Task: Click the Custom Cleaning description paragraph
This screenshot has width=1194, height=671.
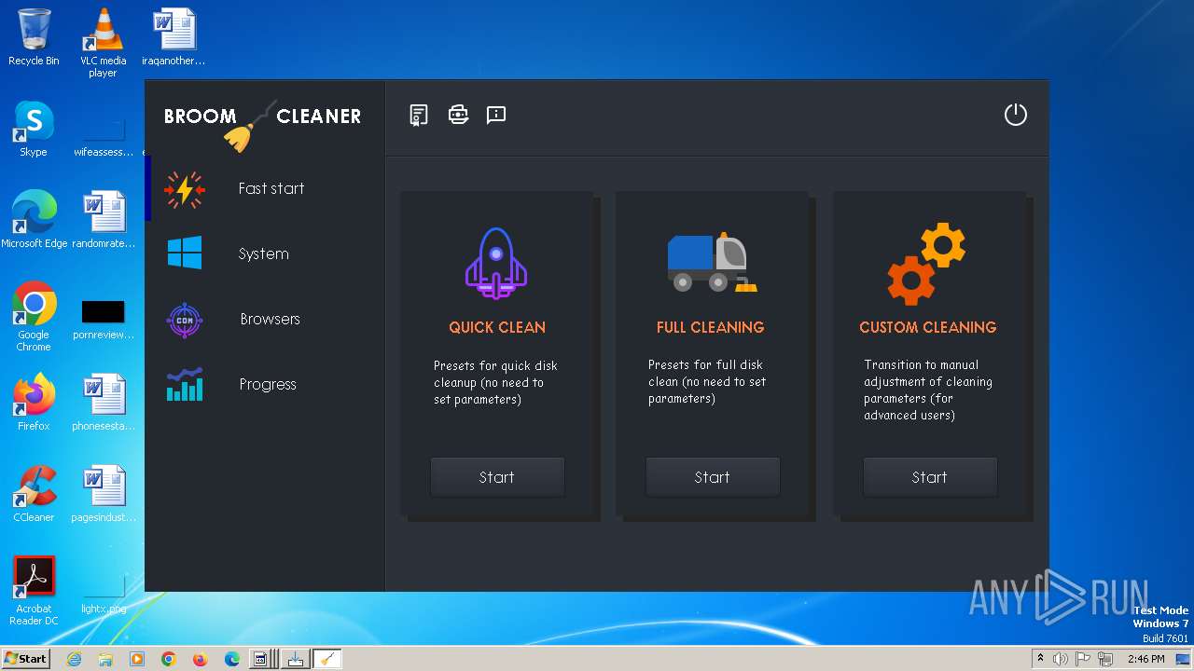Action: [928, 390]
